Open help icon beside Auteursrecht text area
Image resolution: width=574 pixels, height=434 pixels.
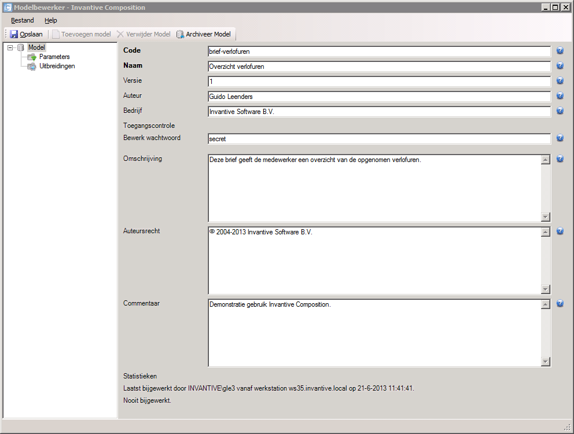[x=560, y=231]
